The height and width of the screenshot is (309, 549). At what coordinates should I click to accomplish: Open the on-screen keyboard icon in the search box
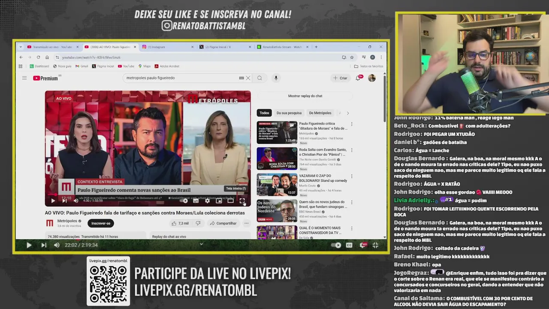(x=241, y=78)
